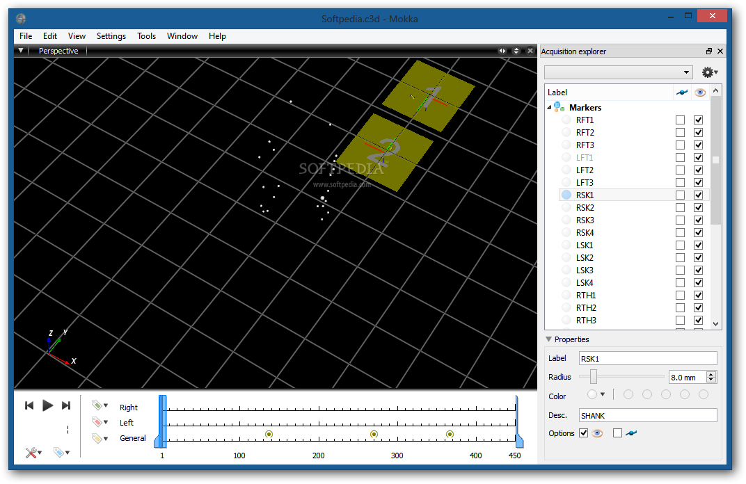This screenshot has height=484, width=746.
Task: Click the Label column header
Action: pyautogui.click(x=609, y=92)
